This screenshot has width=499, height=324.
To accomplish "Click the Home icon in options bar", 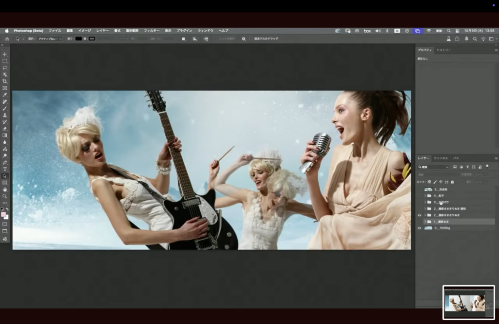I will 7,38.
